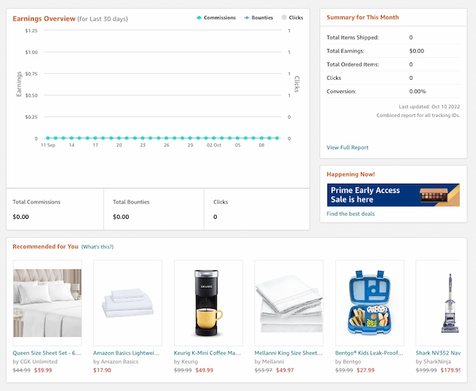Viewport: 476px width, 391px height.
Task: Click the Bentgo Kids Leak-Proof title link
Action: 368,353
